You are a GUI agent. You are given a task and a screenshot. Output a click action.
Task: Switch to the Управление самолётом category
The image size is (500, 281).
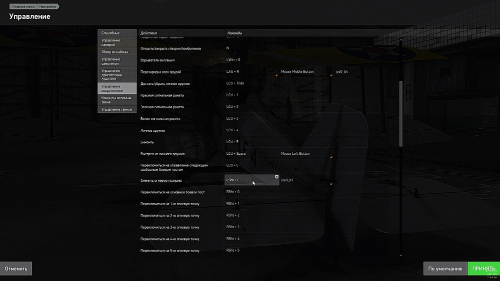coord(117,61)
